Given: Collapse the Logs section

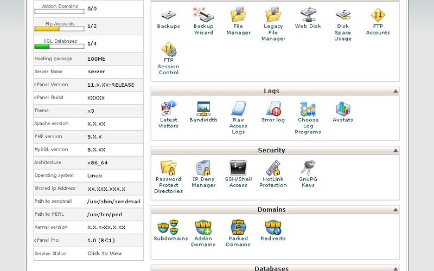Looking at the screenshot, I should 395,91.
